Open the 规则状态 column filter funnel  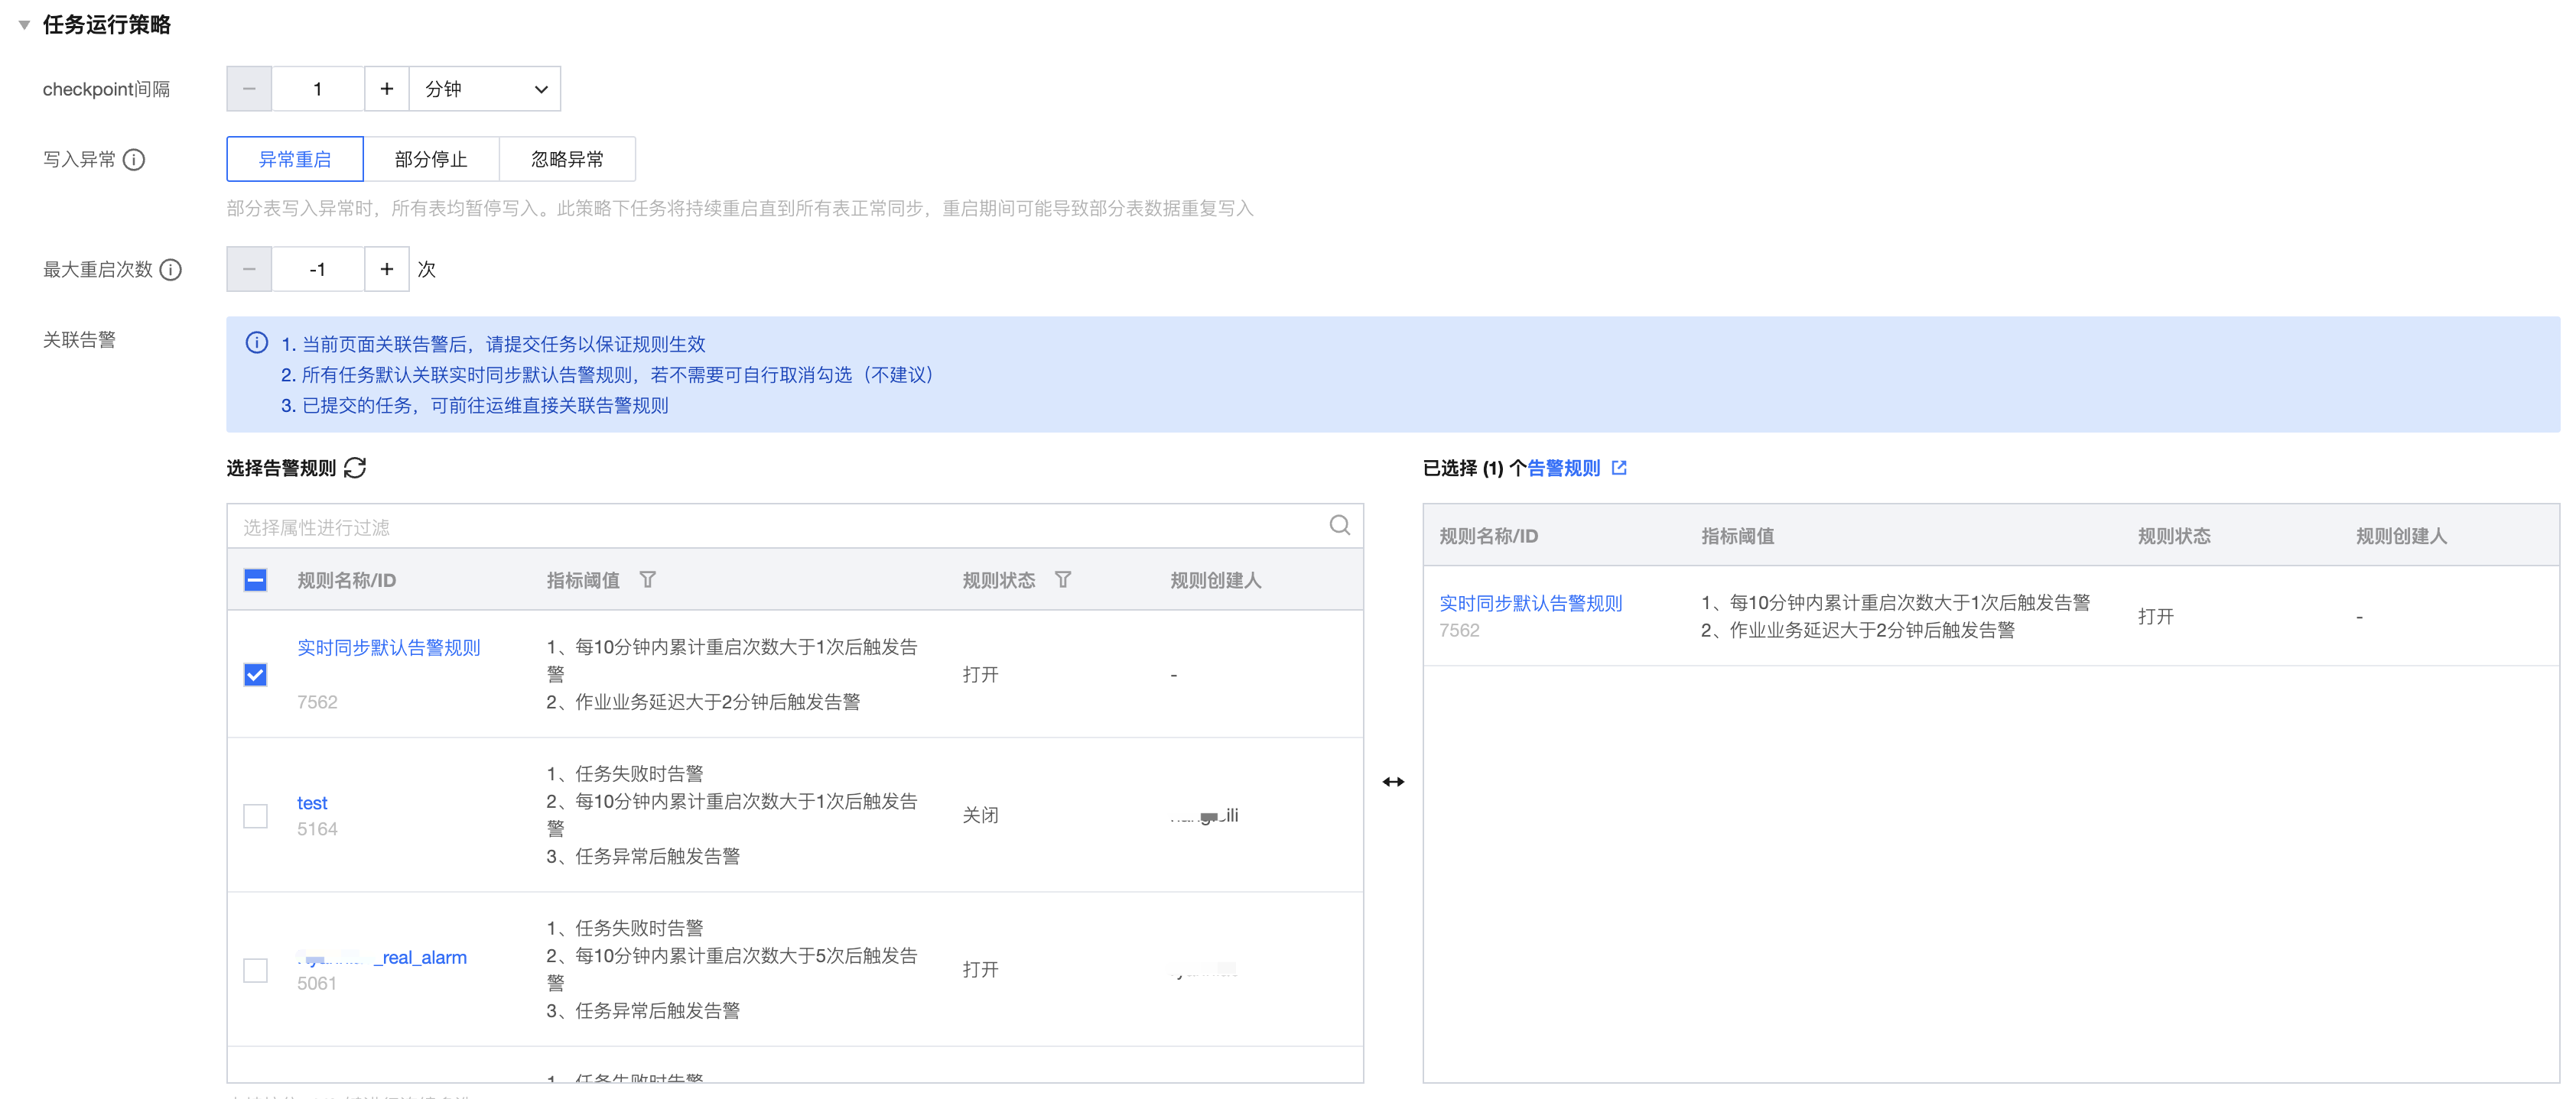click(x=1063, y=579)
